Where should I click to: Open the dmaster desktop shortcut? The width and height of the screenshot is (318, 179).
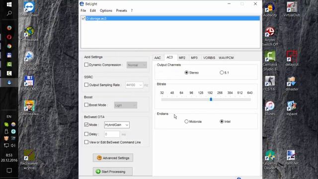[292, 83]
